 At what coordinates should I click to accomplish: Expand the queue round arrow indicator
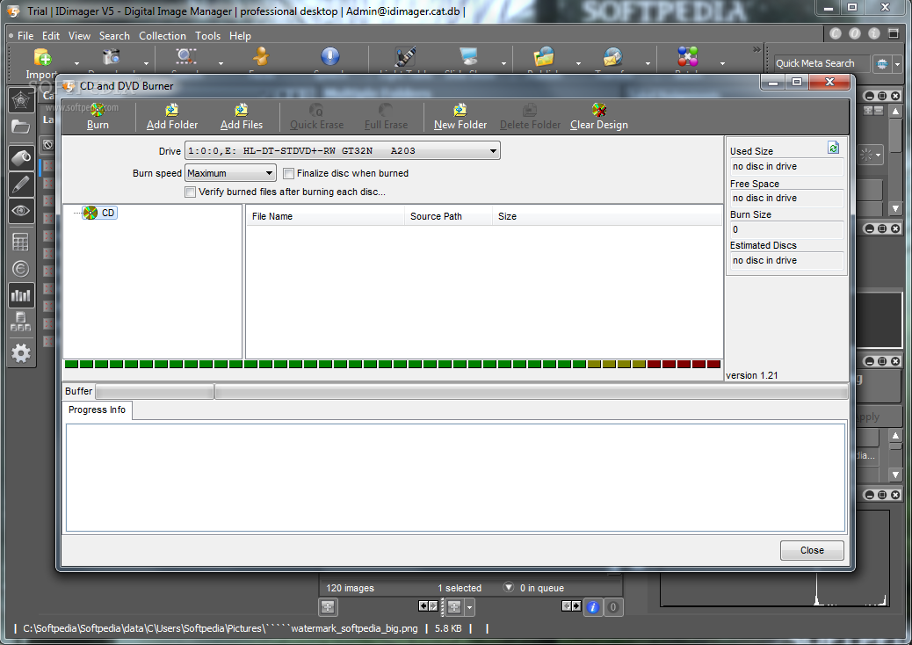[509, 587]
